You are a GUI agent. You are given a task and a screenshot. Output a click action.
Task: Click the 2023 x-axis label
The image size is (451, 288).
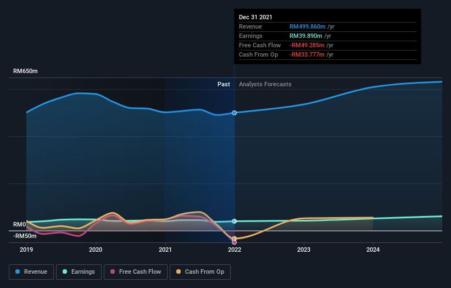click(304, 250)
